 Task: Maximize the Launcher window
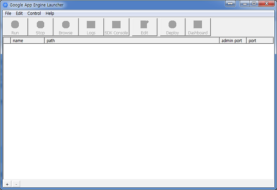coord(254,3)
